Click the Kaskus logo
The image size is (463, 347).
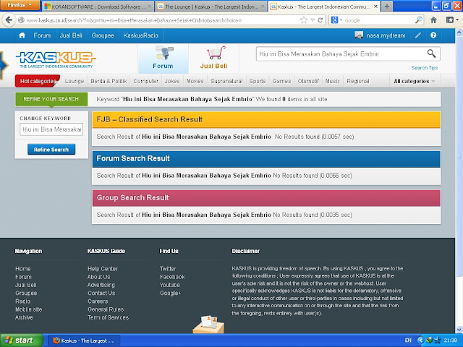click(56, 60)
